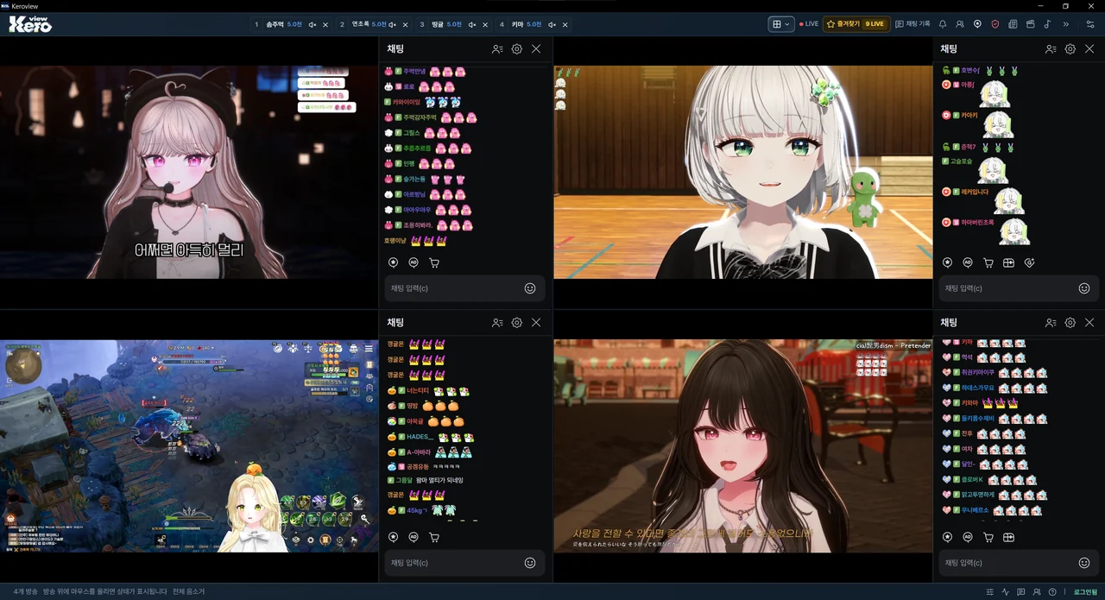Open emoji picker in bottom-left chat input
The width and height of the screenshot is (1105, 600).
530,563
